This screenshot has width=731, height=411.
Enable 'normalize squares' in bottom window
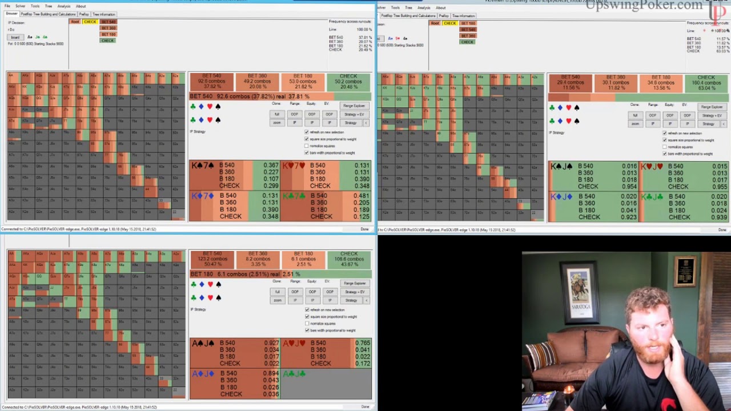point(307,323)
